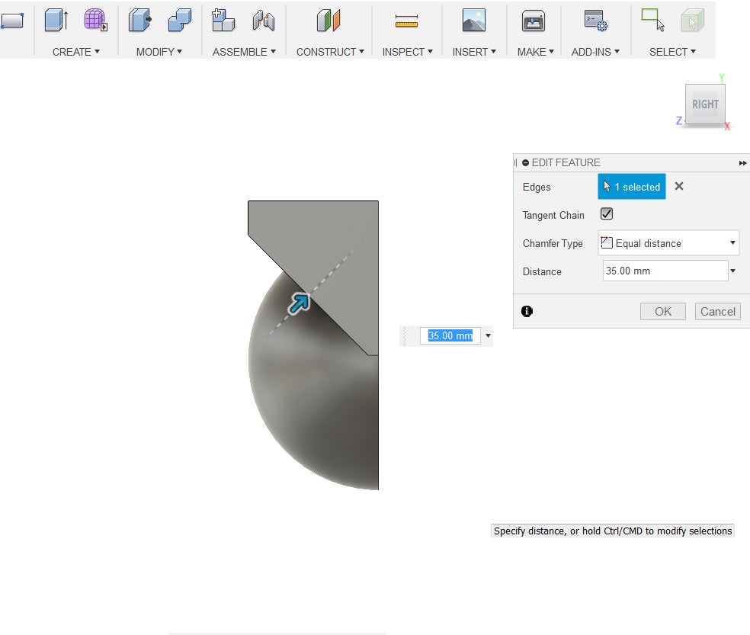Open the Chamfer Type dropdown
Viewport: 750px width, 635px height.
pyautogui.click(x=668, y=243)
